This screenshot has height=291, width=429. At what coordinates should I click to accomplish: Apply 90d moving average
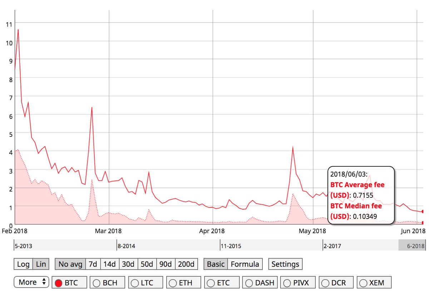[x=166, y=264]
